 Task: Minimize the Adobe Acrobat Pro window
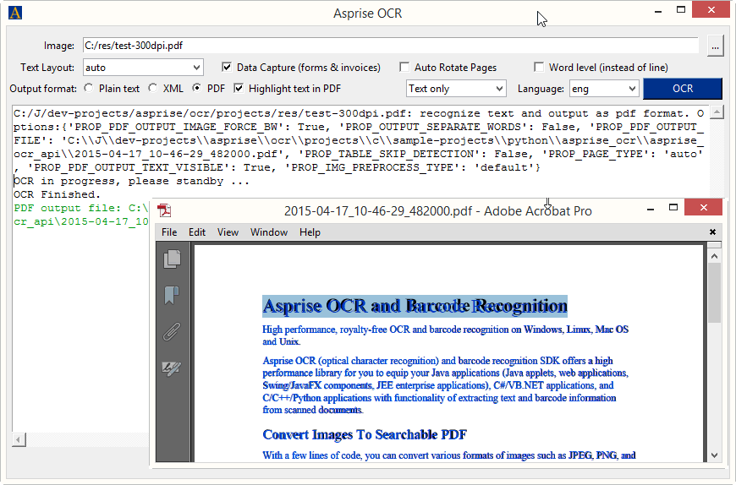pyautogui.click(x=650, y=208)
